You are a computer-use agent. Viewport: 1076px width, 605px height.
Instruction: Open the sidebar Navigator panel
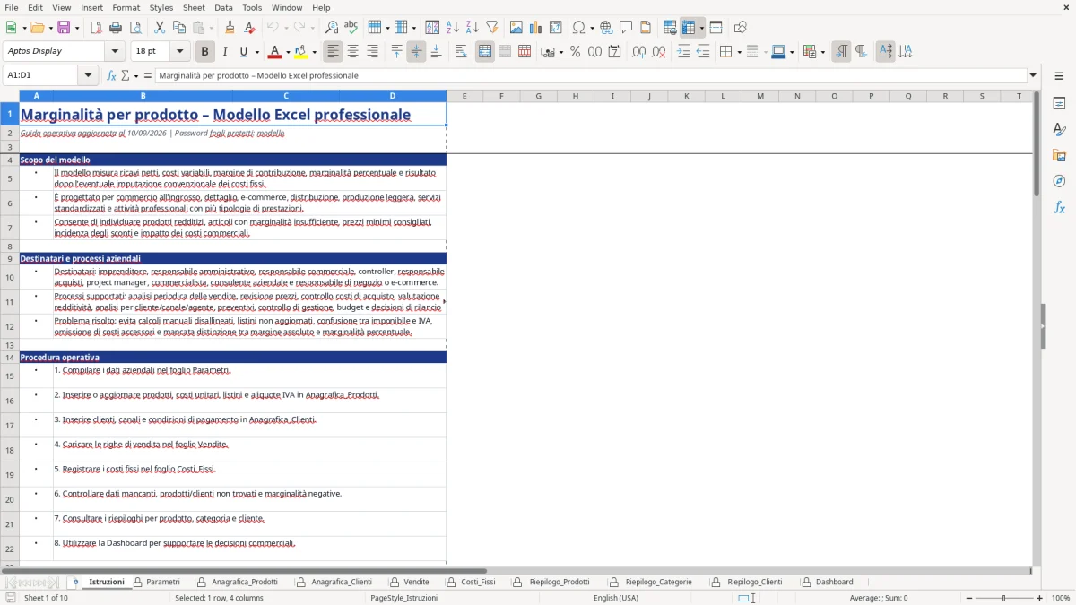click(x=1059, y=182)
